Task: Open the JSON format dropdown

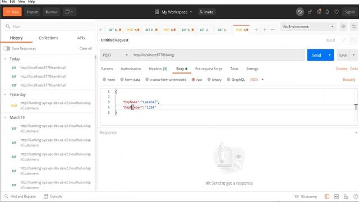Action: pos(257,80)
